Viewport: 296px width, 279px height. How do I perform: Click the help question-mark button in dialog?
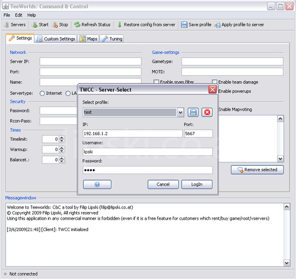(97, 184)
